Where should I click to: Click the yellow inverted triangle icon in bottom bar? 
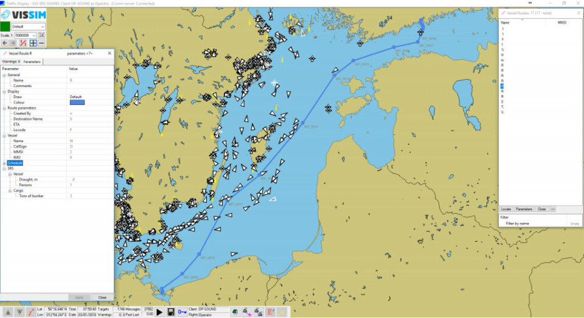(x=19, y=312)
